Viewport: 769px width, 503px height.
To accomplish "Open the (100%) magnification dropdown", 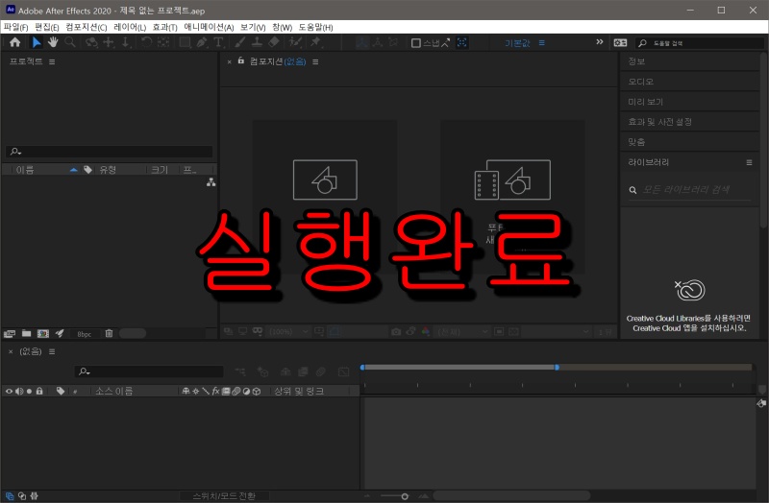I will (x=289, y=331).
